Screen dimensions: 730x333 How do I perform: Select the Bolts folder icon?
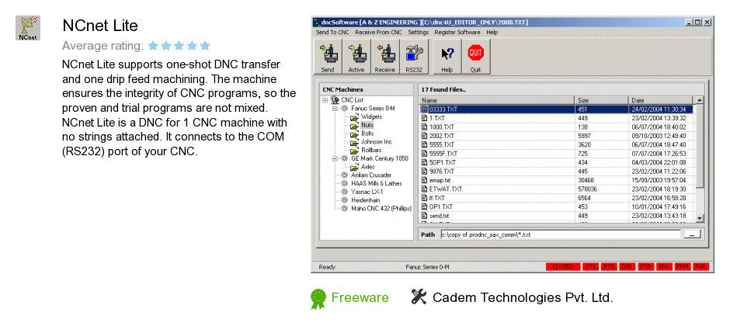pos(354,134)
